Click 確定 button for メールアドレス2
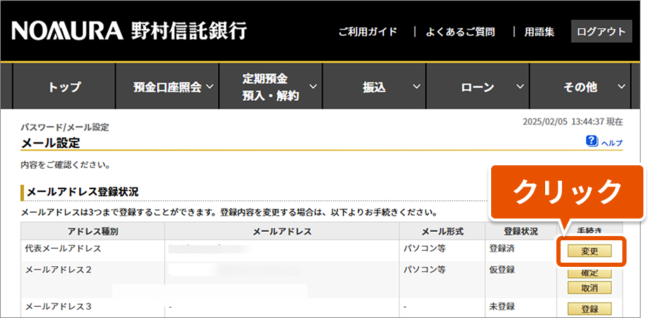The width and height of the screenshot is (649, 318). click(x=590, y=272)
